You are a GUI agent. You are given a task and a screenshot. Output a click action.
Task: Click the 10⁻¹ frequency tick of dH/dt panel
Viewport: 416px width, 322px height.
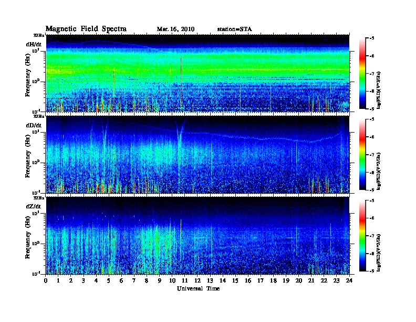click(35, 112)
